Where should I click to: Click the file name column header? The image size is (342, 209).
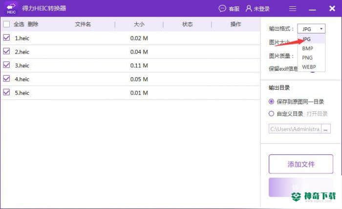click(x=83, y=24)
